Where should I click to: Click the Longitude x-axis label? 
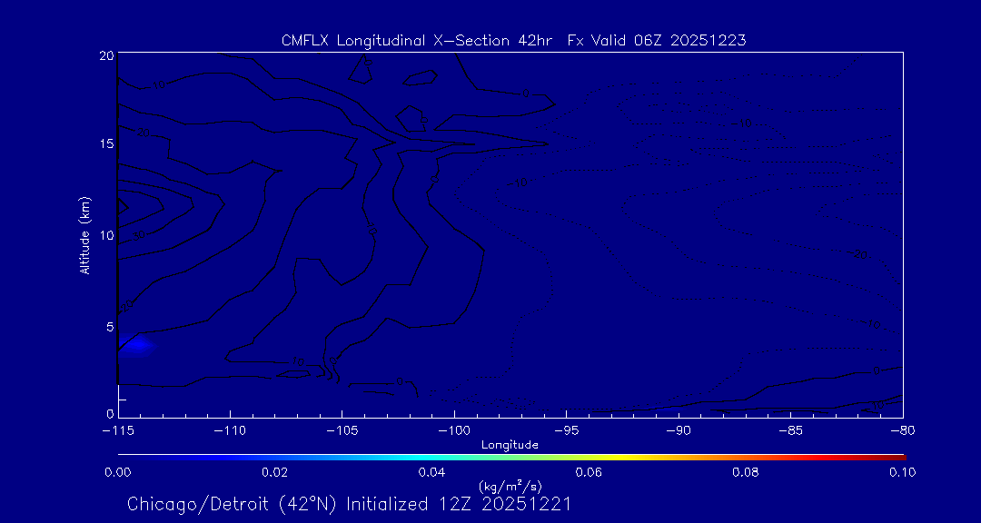point(510,445)
